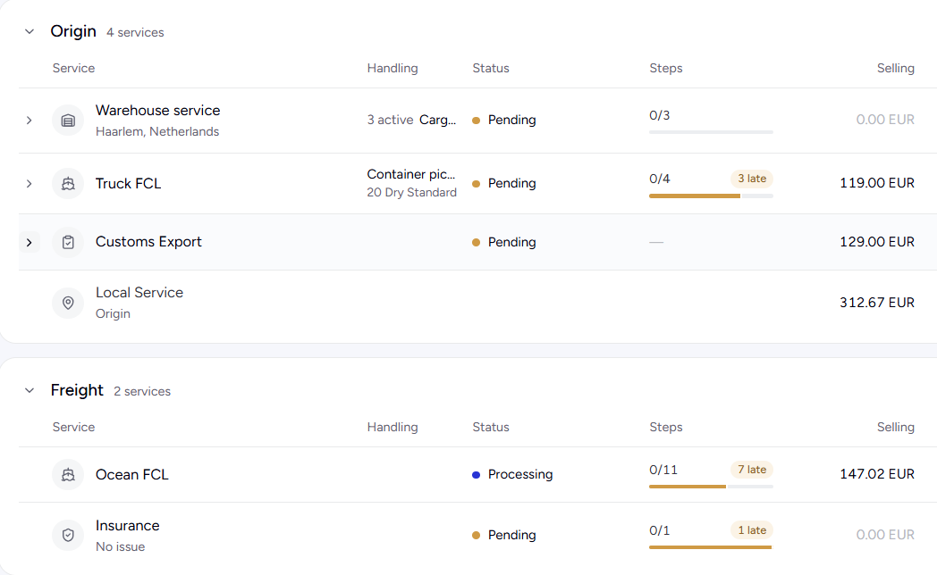
Task: Click the Ocean FCL ship icon
Action: [68, 475]
